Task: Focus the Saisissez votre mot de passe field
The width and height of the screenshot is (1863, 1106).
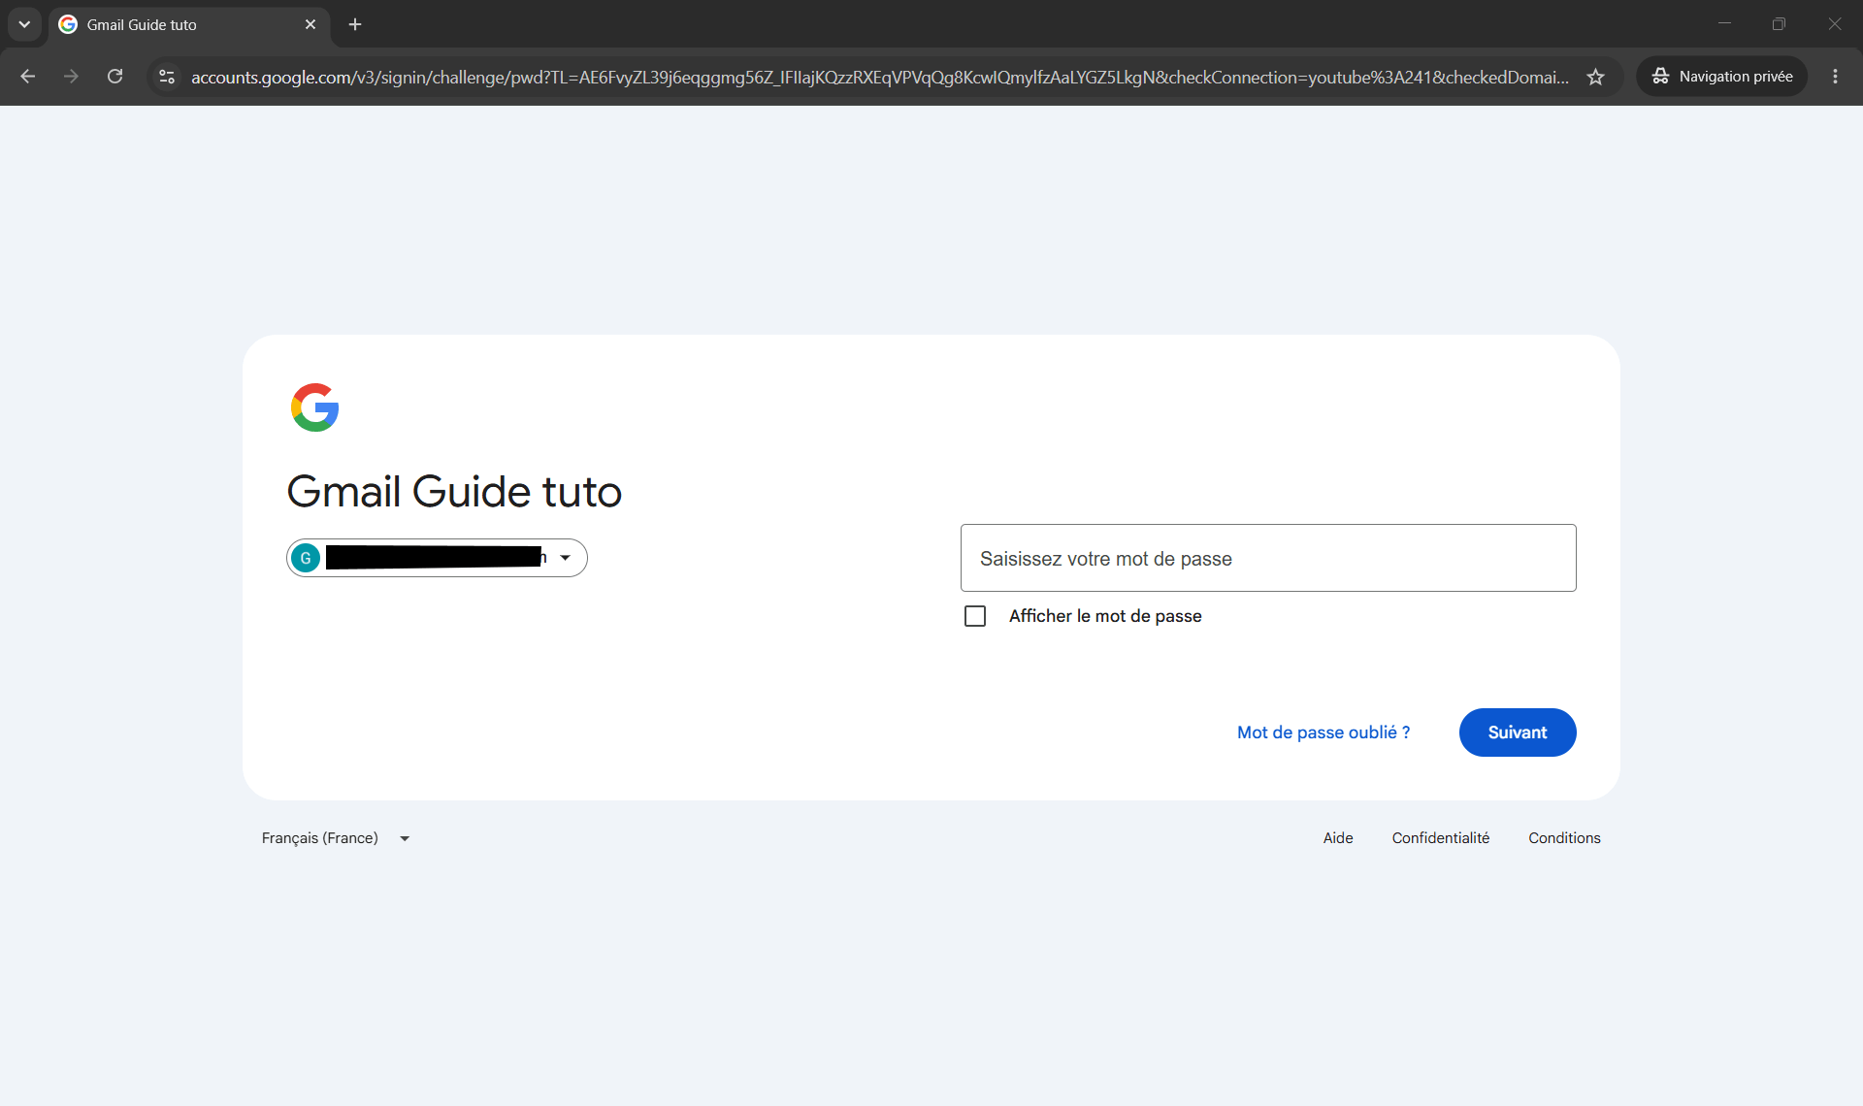Action: click(x=1268, y=558)
